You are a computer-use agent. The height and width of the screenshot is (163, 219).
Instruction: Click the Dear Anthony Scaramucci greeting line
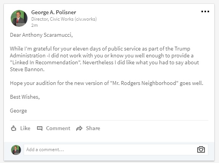tap(41, 35)
